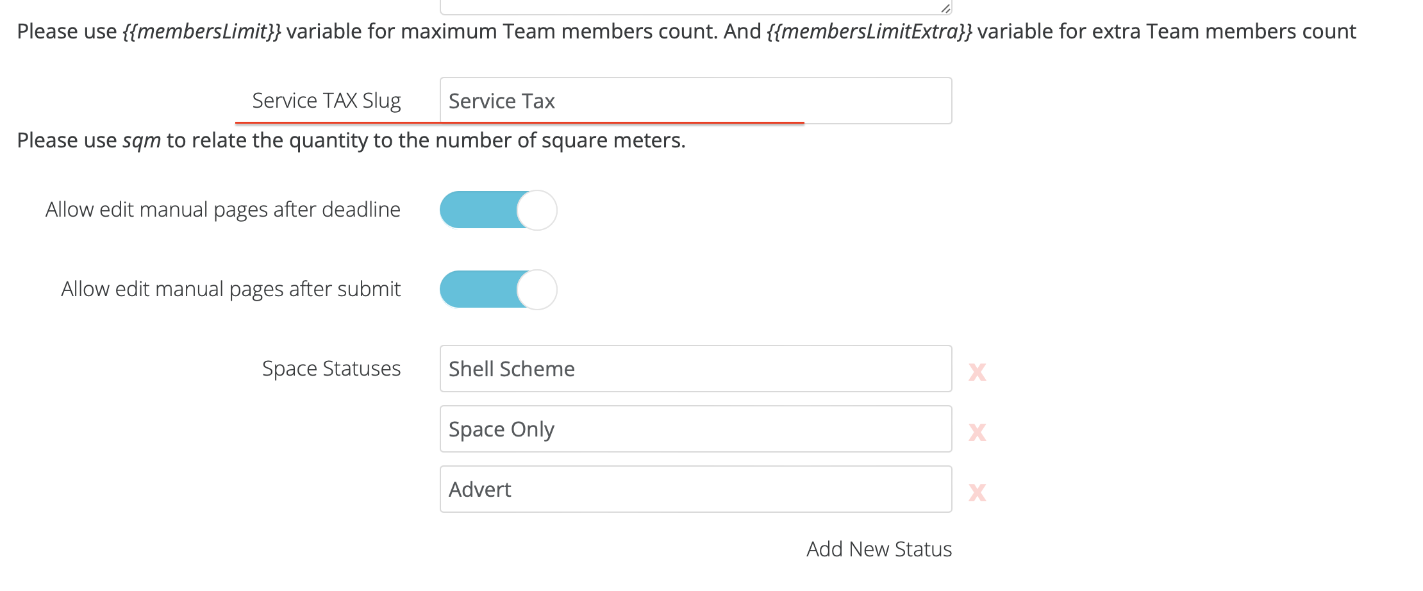
Task: Toggle allow edit manual pages after deadline
Action: click(x=498, y=210)
